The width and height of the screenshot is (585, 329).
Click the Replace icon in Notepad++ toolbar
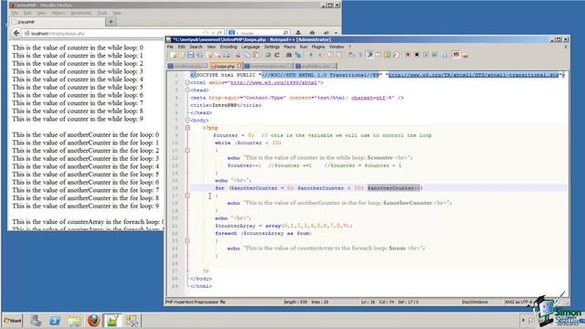pyautogui.click(x=298, y=55)
